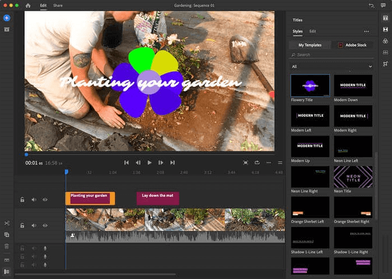Open the feedback speech bubble icon
Screen dimensions: 392x279
pos(385,5)
